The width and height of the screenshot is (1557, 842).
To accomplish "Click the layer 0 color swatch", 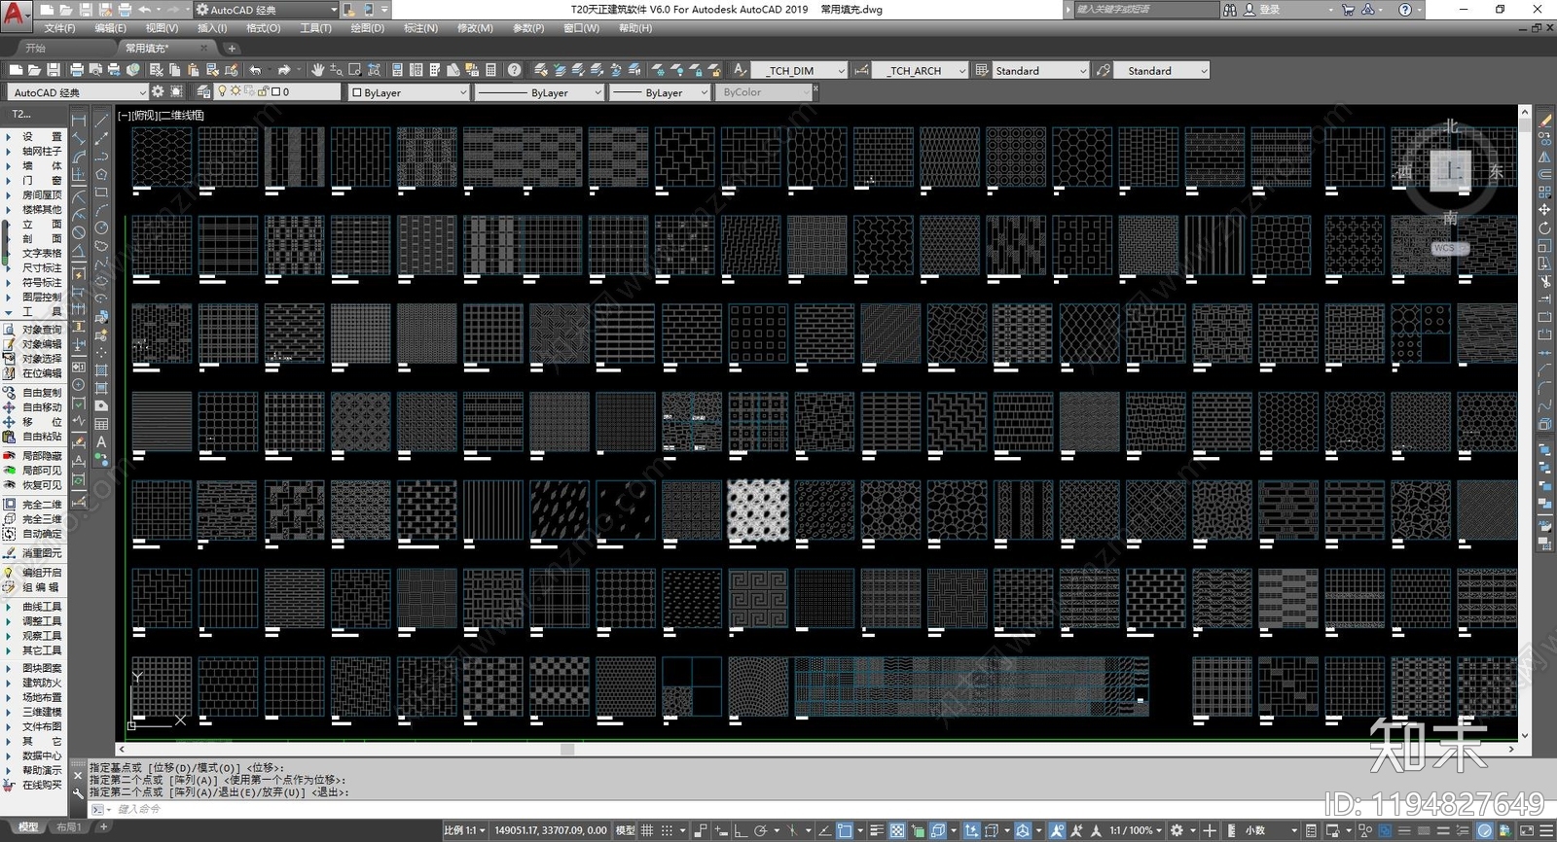I will coord(276,91).
